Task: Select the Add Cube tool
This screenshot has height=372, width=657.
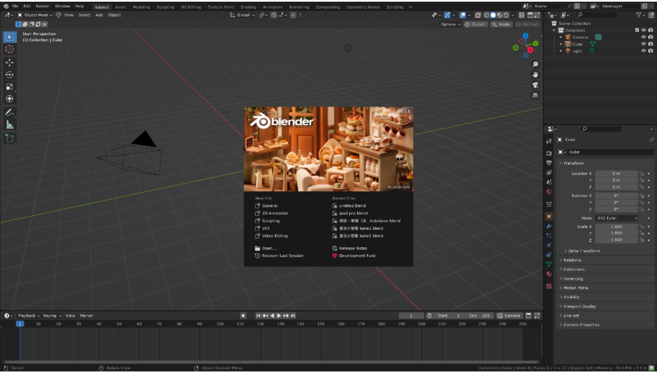Action: click(10, 138)
